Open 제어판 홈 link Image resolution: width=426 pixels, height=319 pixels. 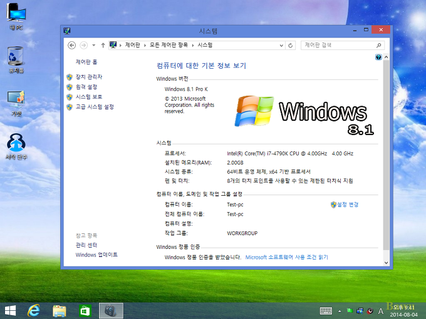[86, 62]
